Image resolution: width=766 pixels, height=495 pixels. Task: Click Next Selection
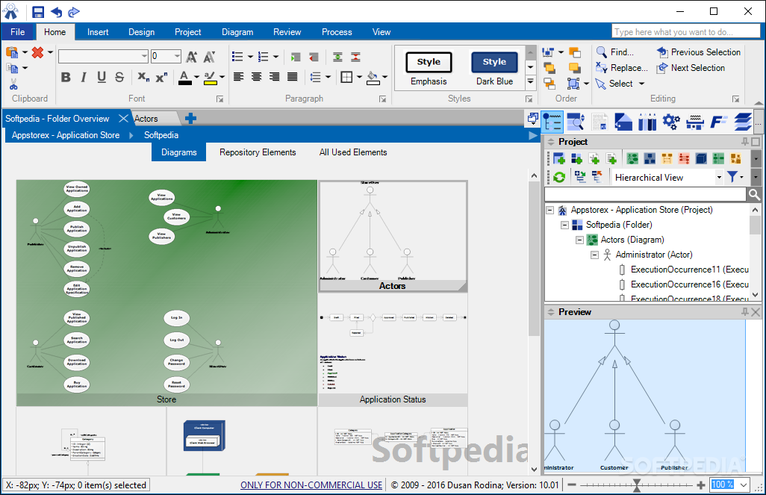691,68
